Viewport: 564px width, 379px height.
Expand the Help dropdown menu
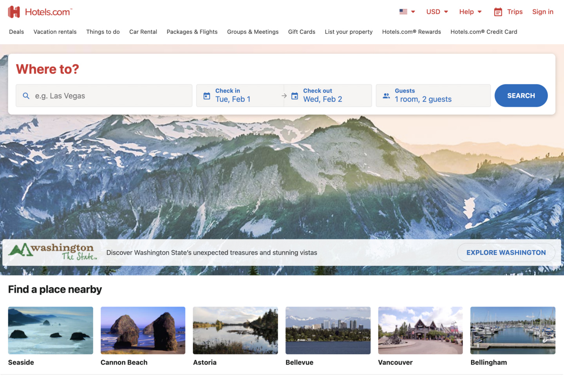[470, 11]
